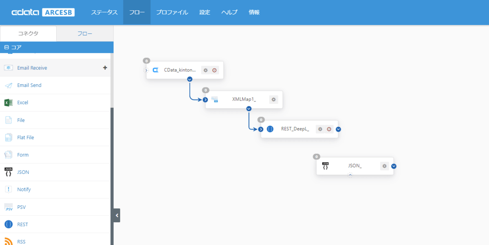Viewport: 489px width, 245px height.
Task: Go to the 設定 page
Action: [205, 12]
